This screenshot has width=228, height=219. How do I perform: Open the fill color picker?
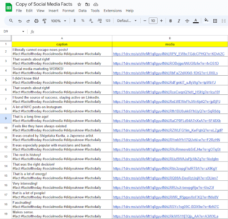coord(206,20)
